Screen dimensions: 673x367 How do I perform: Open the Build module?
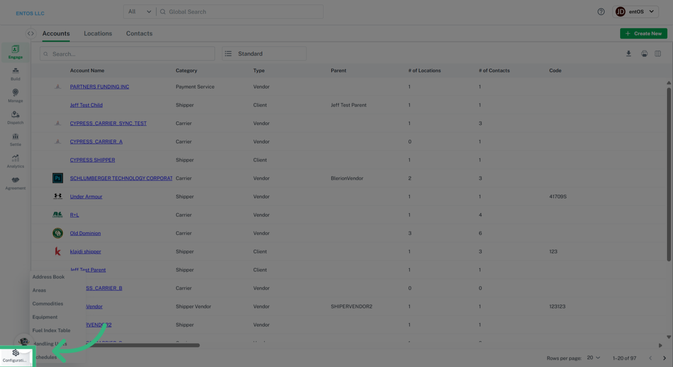click(x=15, y=74)
